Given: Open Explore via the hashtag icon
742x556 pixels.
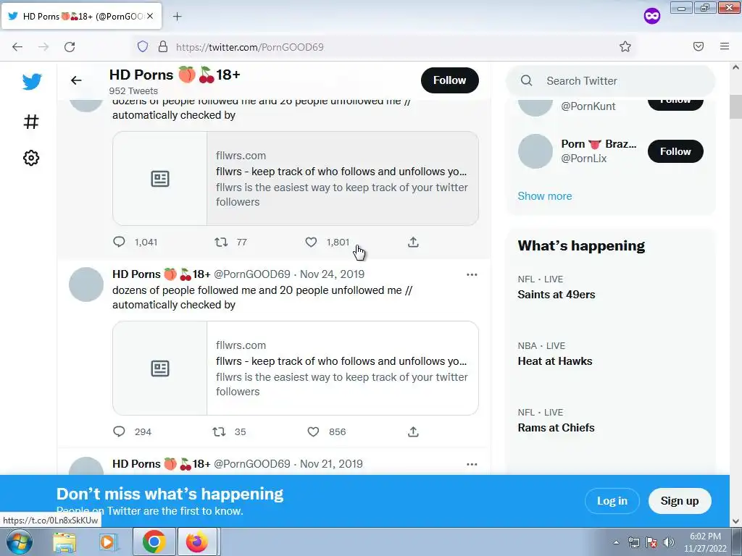Looking at the screenshot, I should point(31,122).
